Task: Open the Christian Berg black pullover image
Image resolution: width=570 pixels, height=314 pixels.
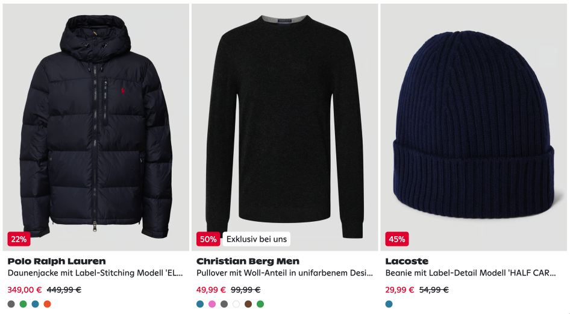Action: coord(284,127)
